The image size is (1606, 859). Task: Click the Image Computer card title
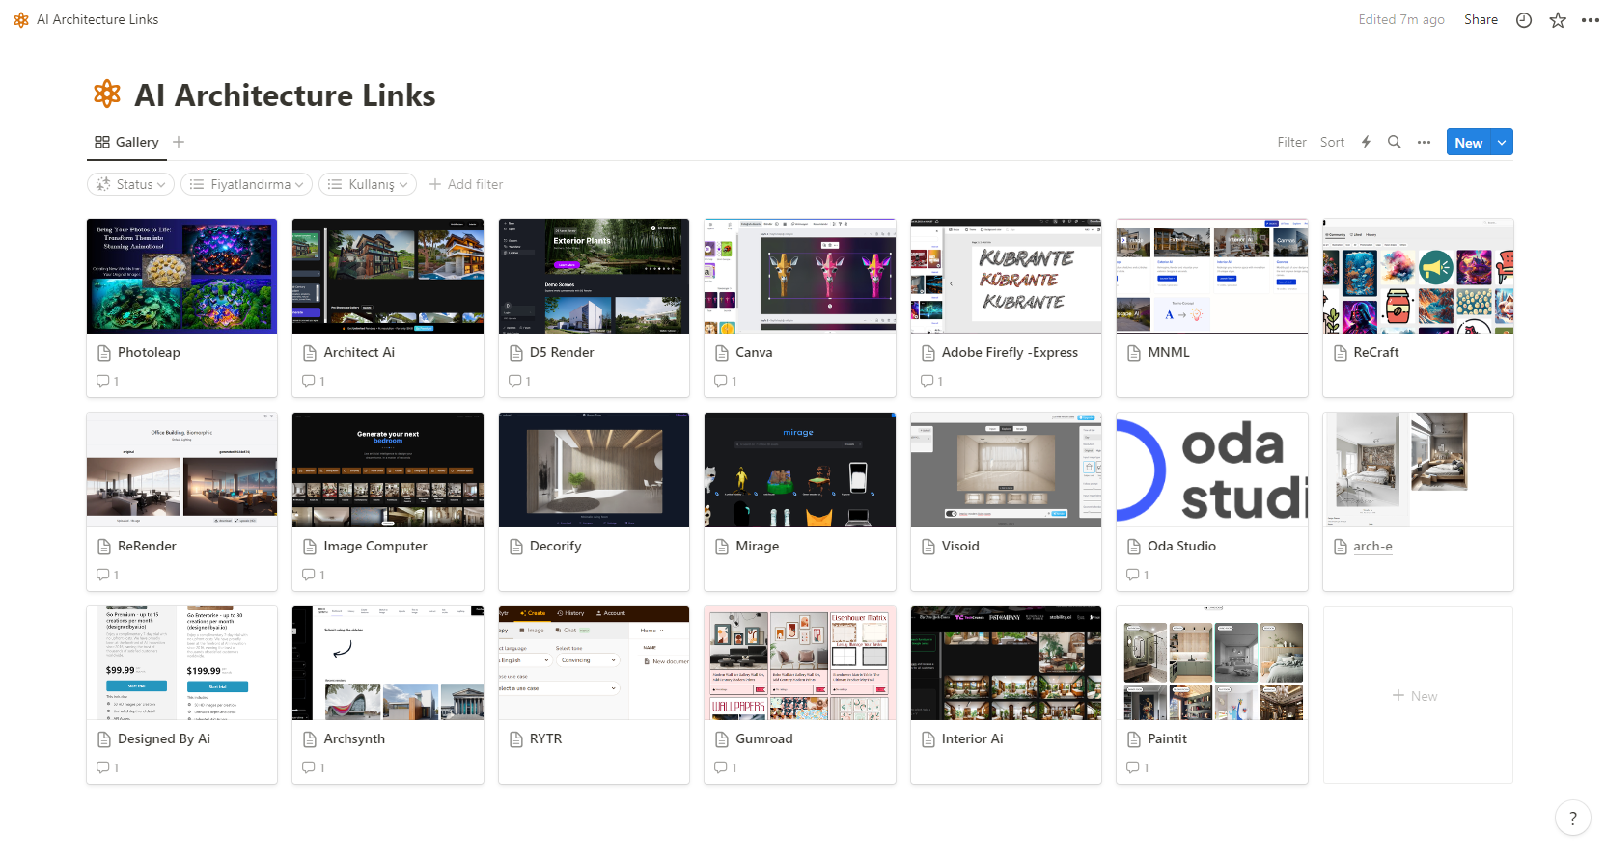[x=375, y=547]
